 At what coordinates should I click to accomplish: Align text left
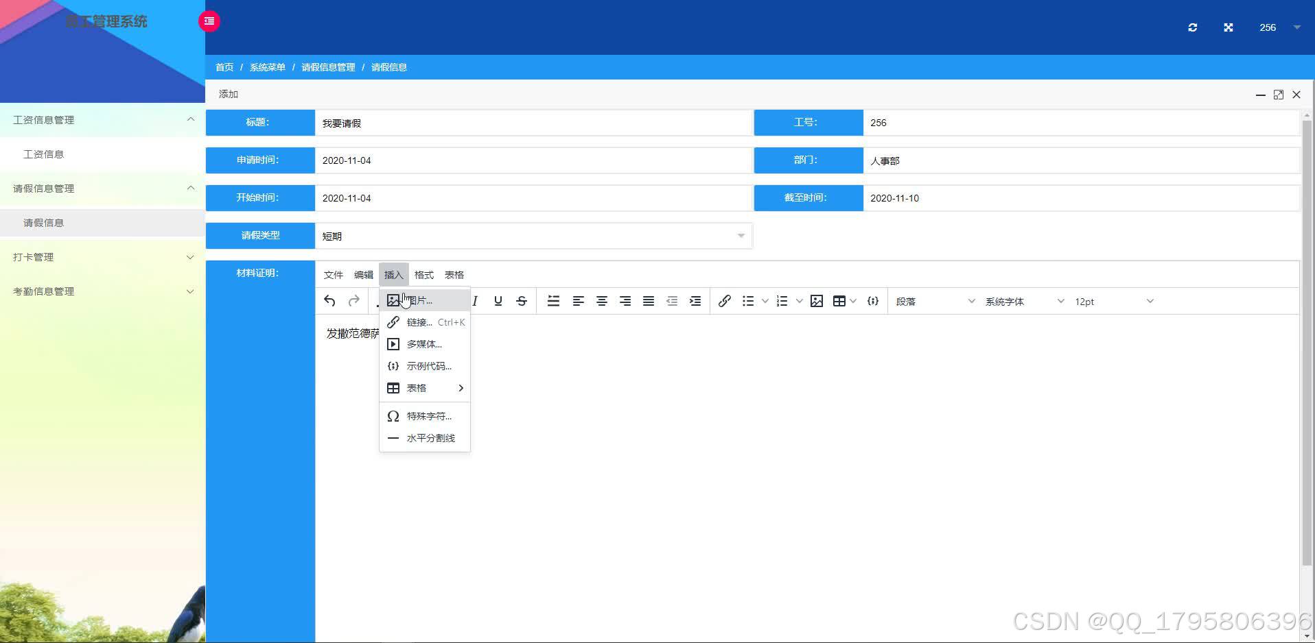(x=578, y=301)
